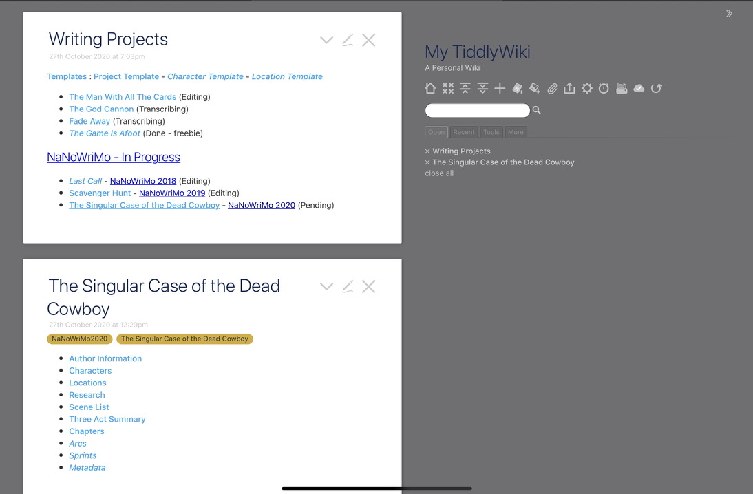Image resolution: width=753 pixels, height=494 pixels.
Task: Click the sidebar search input field
Action: (477, 110)
